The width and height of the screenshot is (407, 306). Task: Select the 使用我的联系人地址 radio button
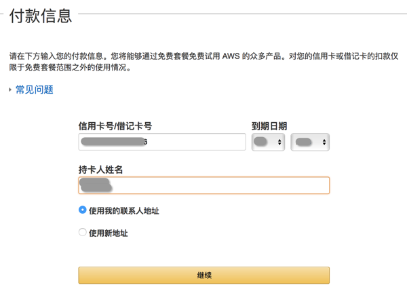[x=83, y=210]
